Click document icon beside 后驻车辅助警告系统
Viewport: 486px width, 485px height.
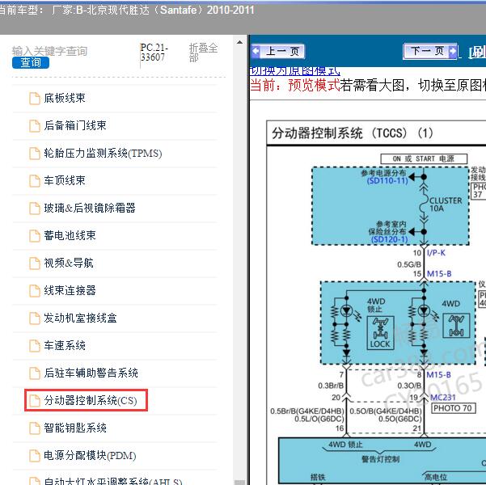(35, 373)
